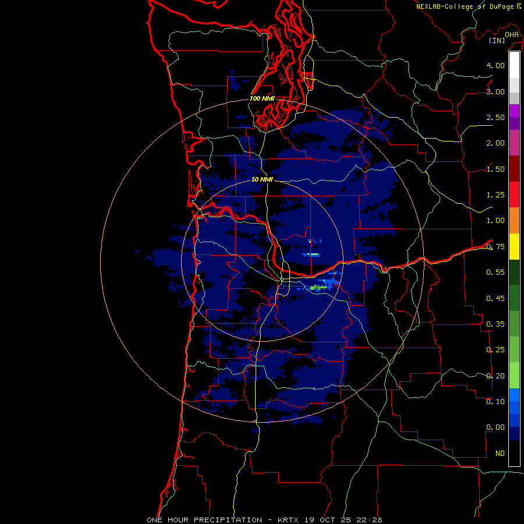Select the 1.50 legend value
This screenshot has width=524, height=524.
(495, 169)
